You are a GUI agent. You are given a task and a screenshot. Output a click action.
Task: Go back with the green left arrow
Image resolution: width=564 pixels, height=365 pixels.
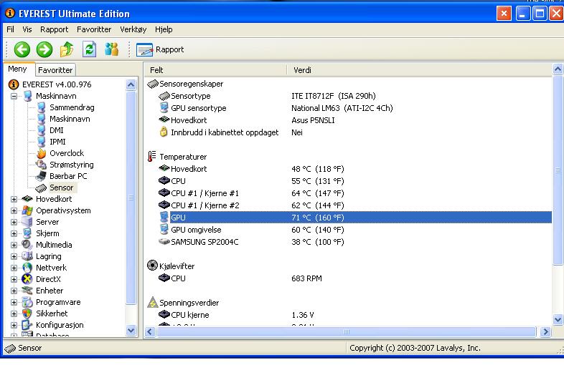22,49
